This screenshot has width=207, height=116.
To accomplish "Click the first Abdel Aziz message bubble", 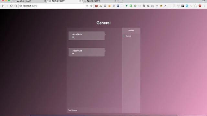I will [87, 36].
